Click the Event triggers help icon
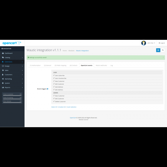Viewport: 167px width, 167px height. click(x=48, y=89)
